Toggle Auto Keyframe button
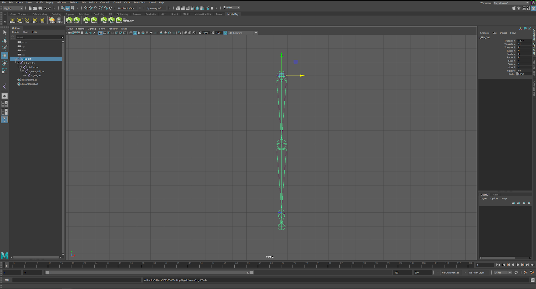This screenshot has width=536, height=289. coord(526,273)
